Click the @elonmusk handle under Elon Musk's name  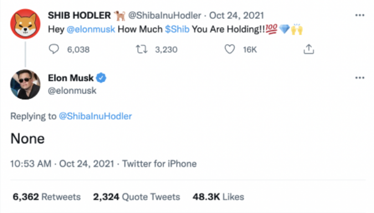pyautogui.click(x=72, y=91)
